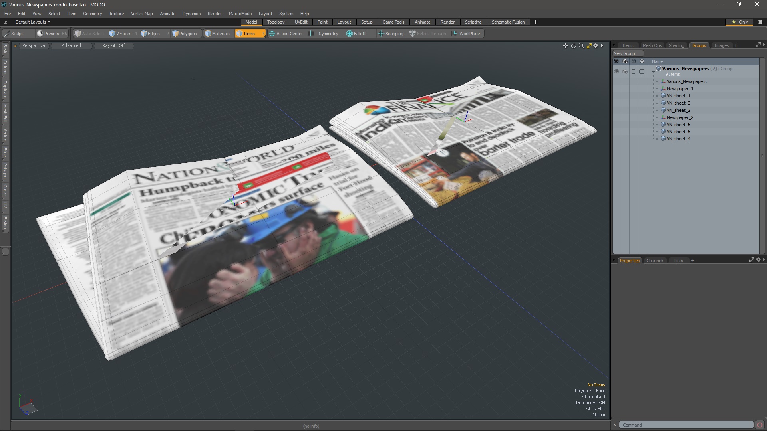Open the viewport settings gear

(596, 46)
